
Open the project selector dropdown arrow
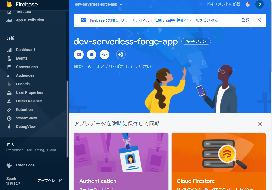click(121, 5)
